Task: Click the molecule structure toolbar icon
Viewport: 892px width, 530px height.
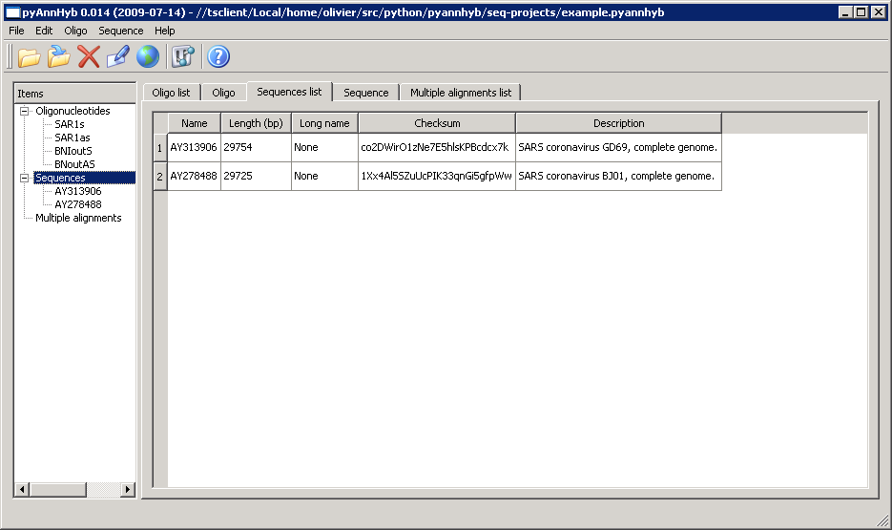Action: tap(182, 57)
